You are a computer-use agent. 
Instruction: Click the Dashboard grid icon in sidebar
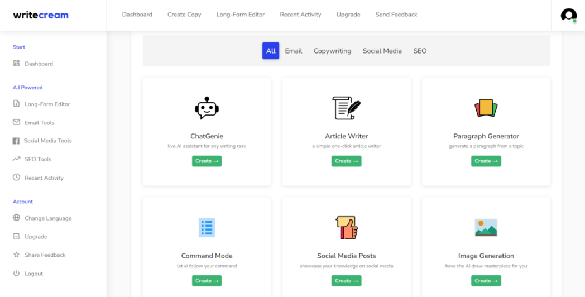tap(16, 64)
